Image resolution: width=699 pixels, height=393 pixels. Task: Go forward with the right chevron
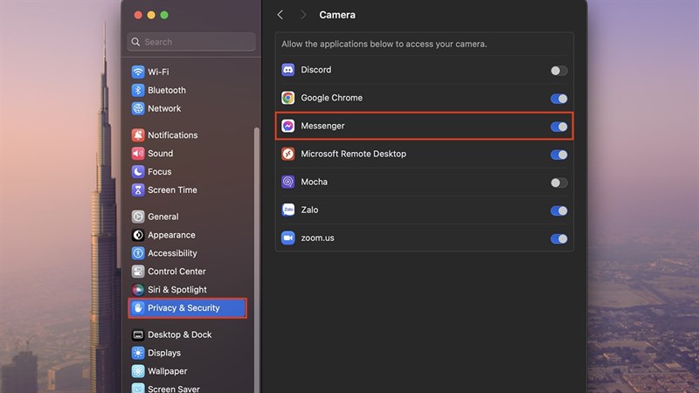coord(303,15)
